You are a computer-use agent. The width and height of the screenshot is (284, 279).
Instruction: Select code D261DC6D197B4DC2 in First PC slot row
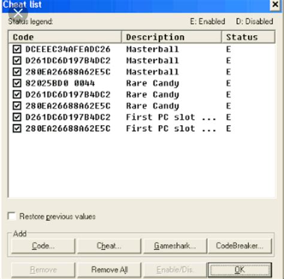click(x=68, y=117)
